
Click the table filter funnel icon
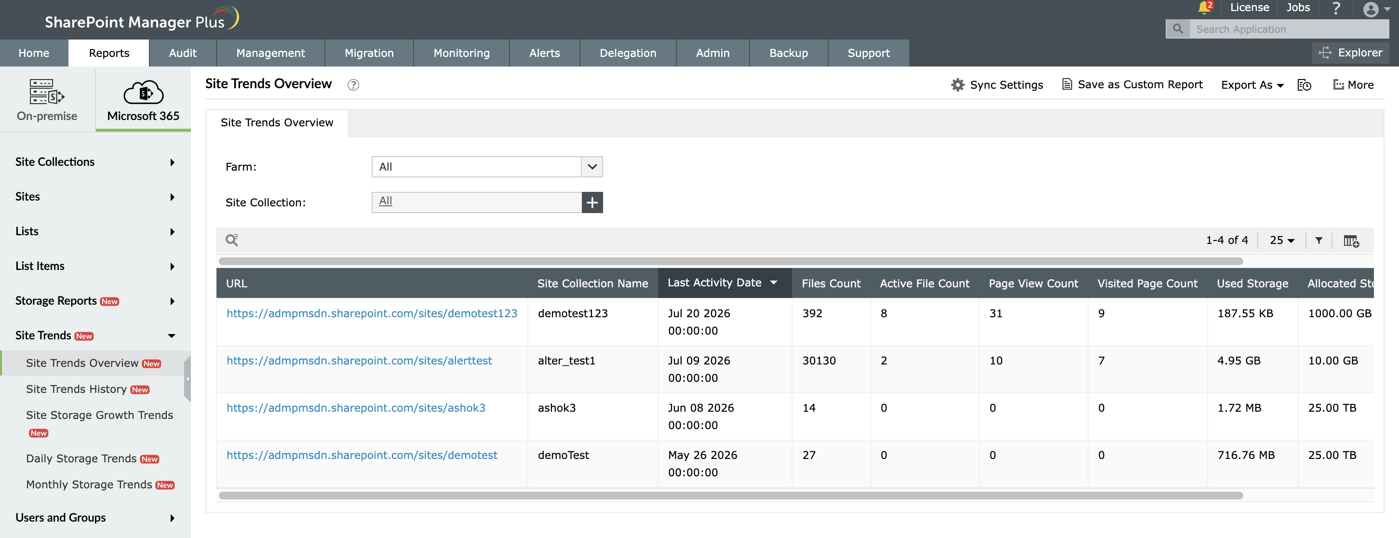(x=1318, y=240)
